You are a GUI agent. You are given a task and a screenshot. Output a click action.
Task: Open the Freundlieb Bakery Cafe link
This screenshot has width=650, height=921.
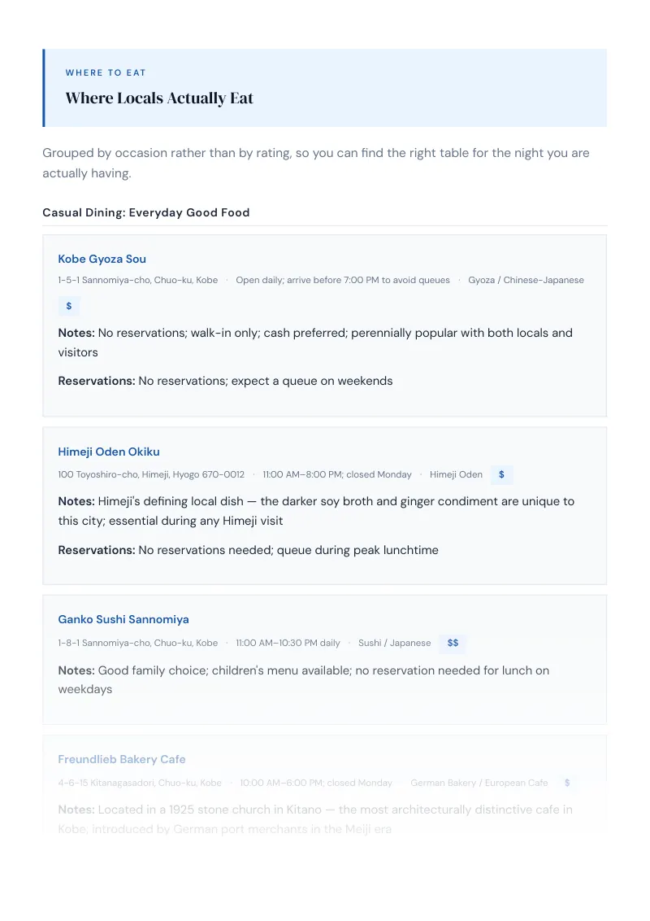click(121, 759)
